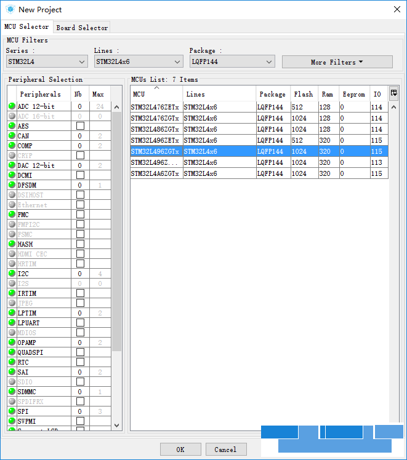
Task: Click the green indicator next to QUADSPI
Action: click(12, 352)
